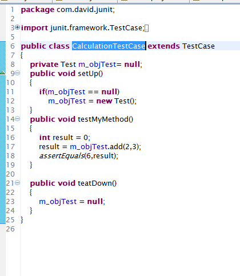Click the 'Test();' constructor call on line 12
The image size is (240, 276).
[125, 101]
